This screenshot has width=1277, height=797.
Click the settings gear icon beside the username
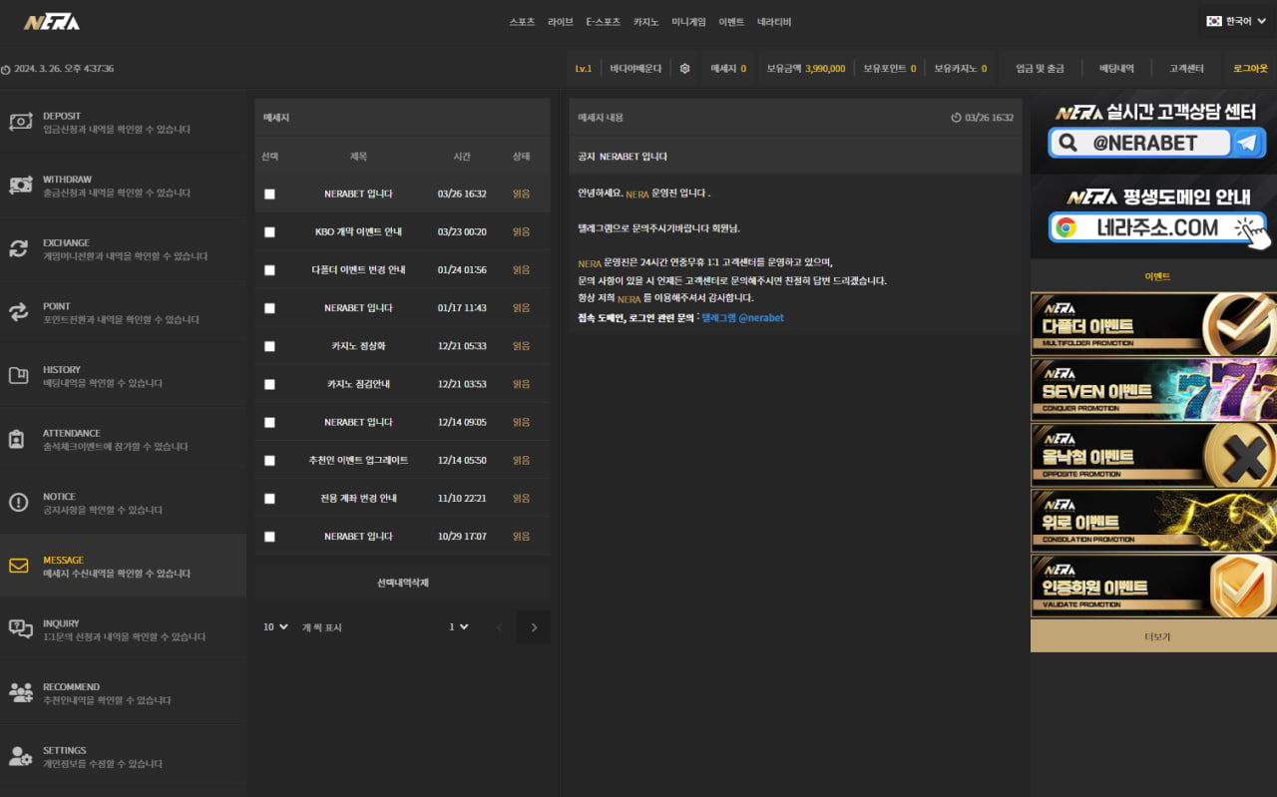click(684, 69)
